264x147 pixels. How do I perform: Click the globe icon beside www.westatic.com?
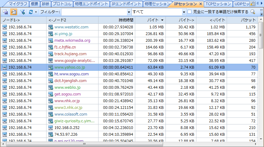point(51,27)
